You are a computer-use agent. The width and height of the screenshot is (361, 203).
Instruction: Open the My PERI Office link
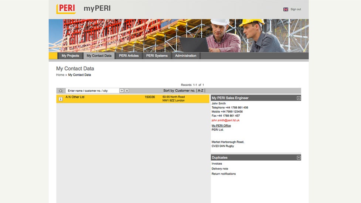point(221,125)
